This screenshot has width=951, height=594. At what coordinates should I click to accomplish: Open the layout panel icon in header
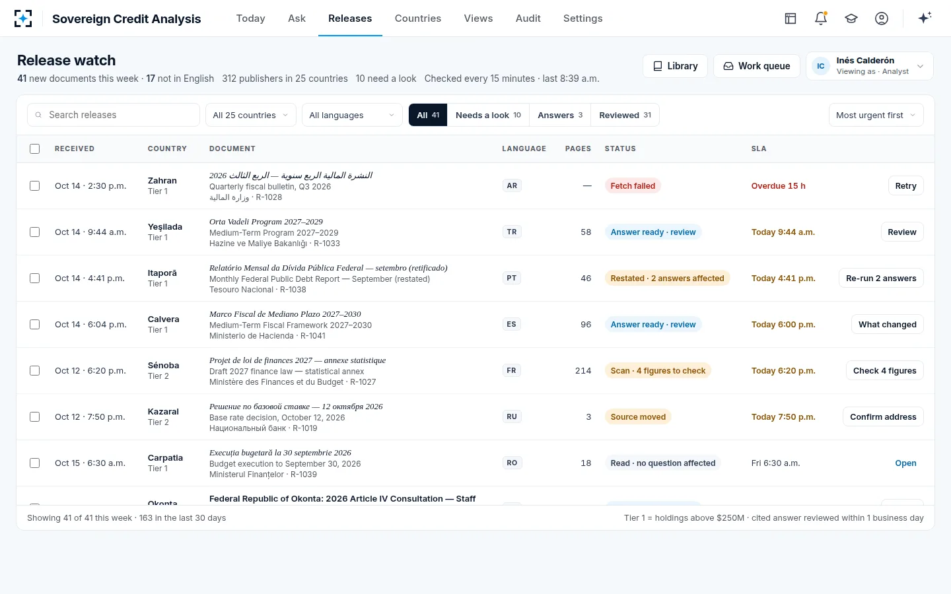tap(791, 18)
